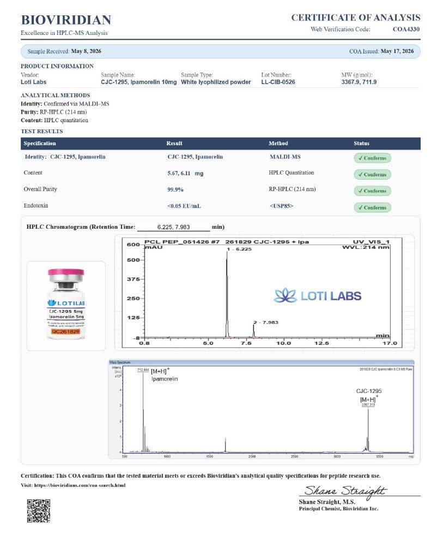Click the Shane Straight, M.S. name

point(327,502)
